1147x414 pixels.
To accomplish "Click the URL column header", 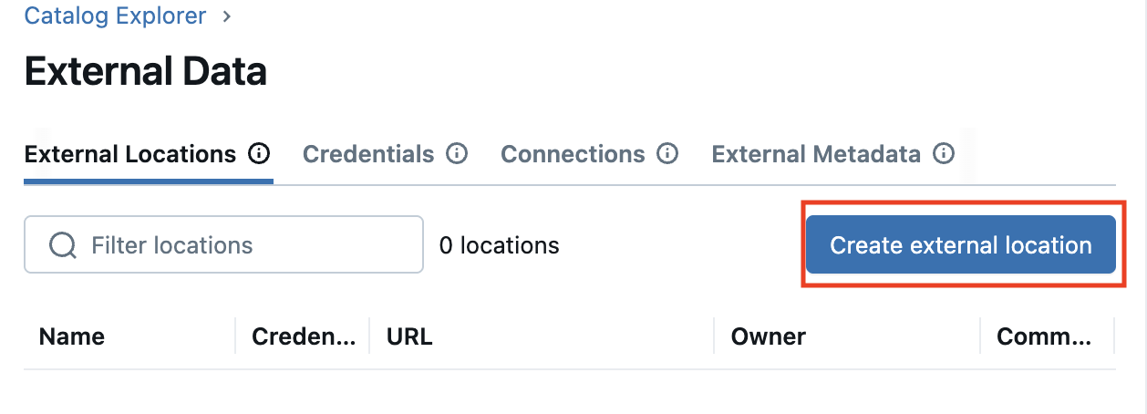I will 409,336.
